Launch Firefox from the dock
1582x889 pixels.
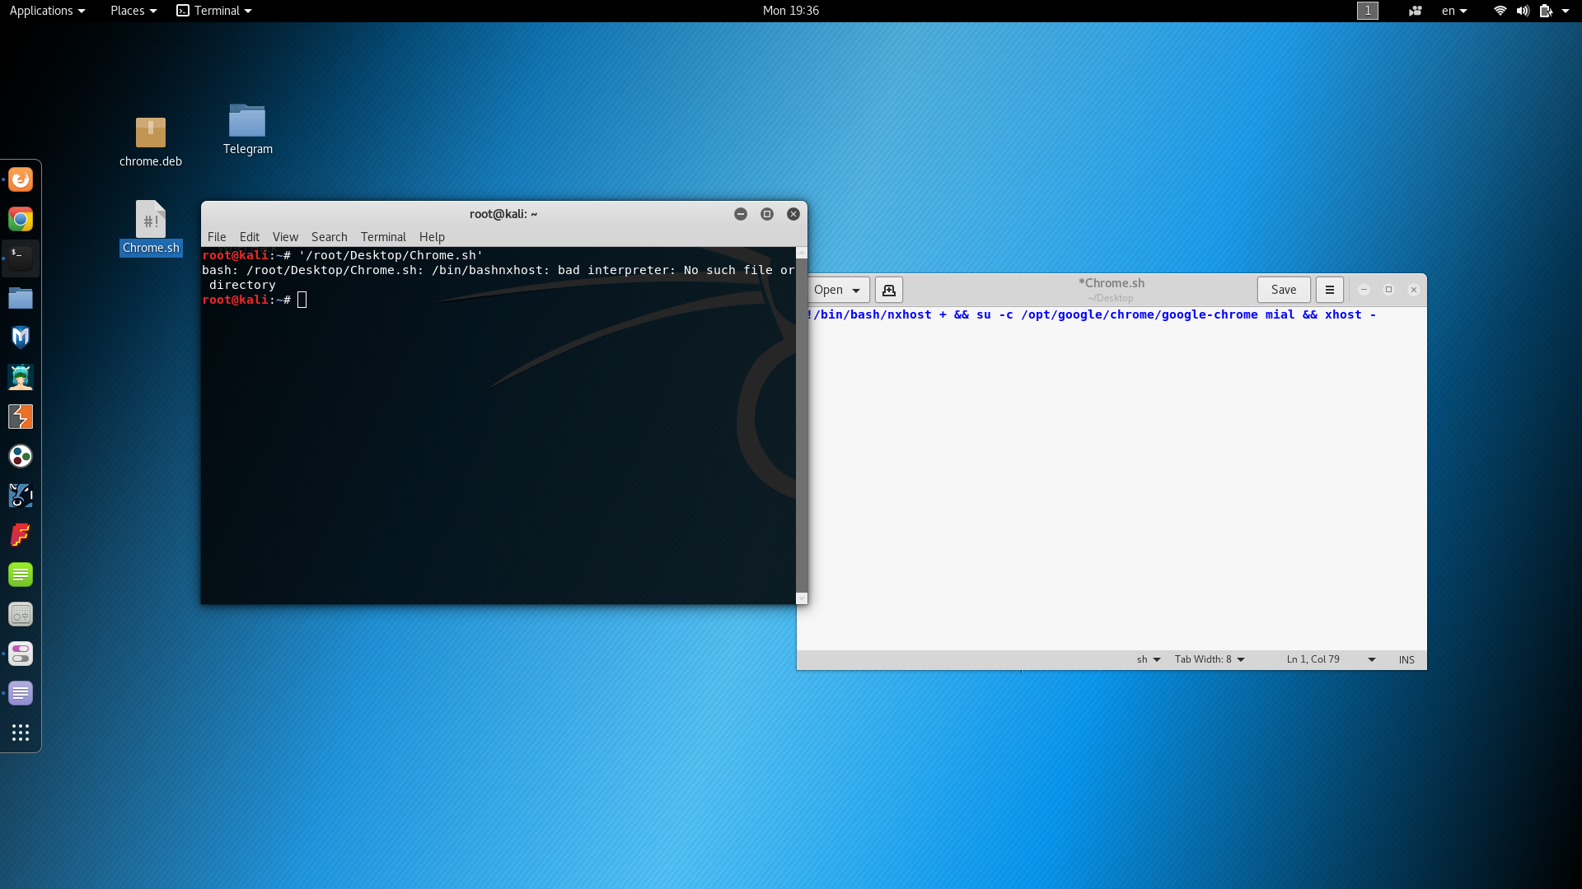click(x=21, y=179)
